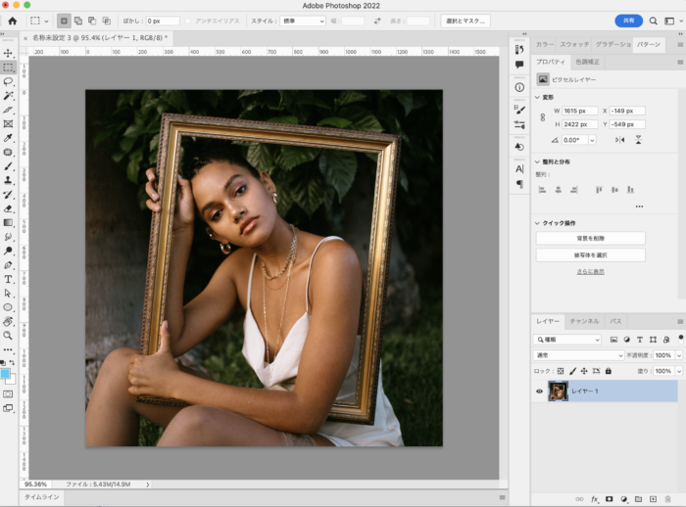Switch to the チャンネル tab
The width and height of the screenshot is (686, 507).
(x=584, y=321)
